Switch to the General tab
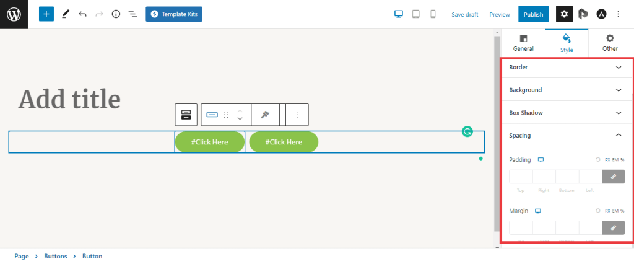634x264 pixels. click(523, 43)
